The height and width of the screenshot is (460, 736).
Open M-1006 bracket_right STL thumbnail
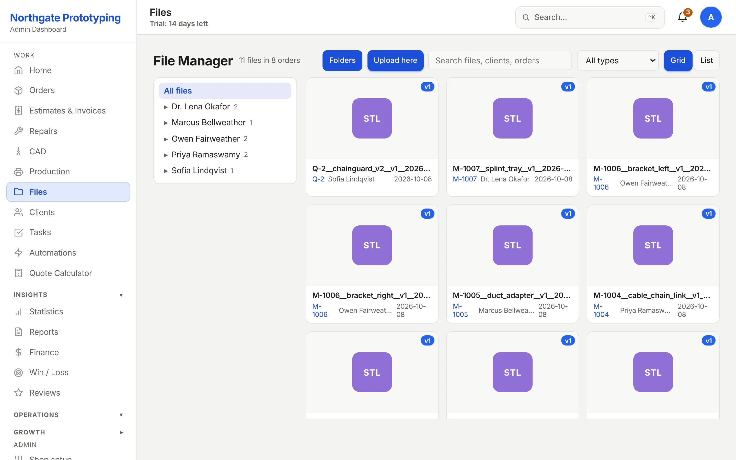(372, 245)
